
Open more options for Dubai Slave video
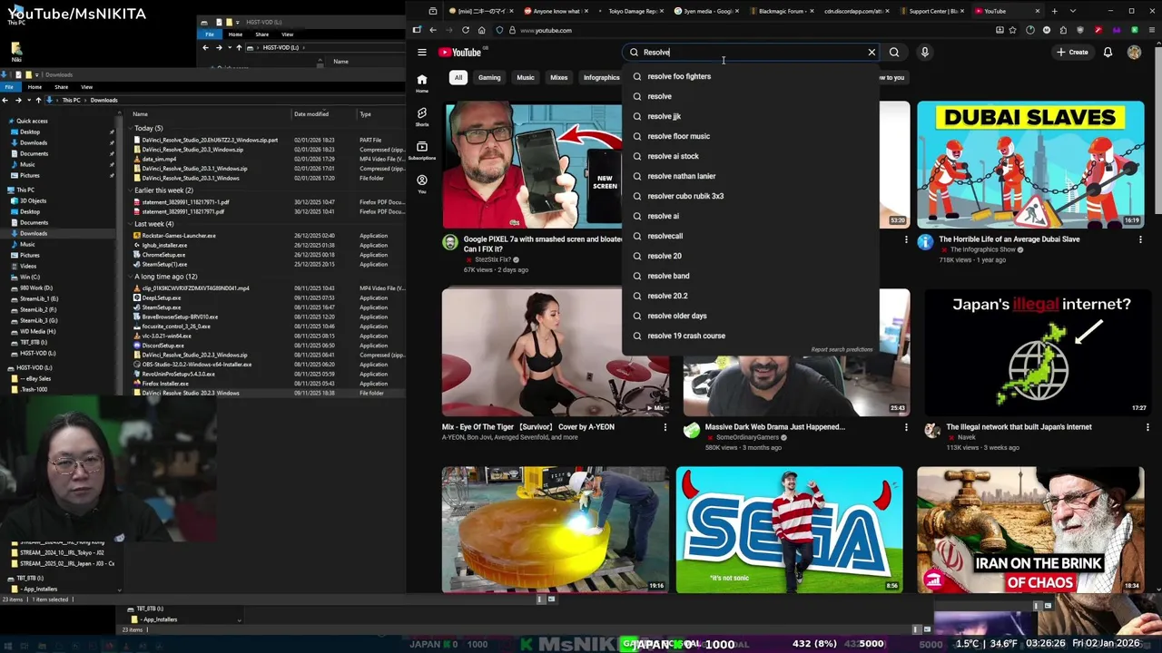(x=1140, y=239)
